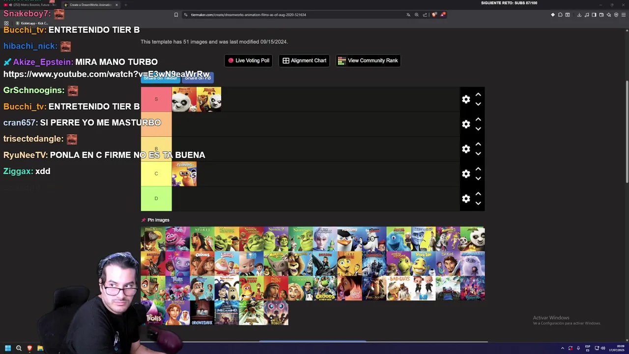Switch ESP keyboard language indicator
629x354 pixels.
(x=588, y=348)
